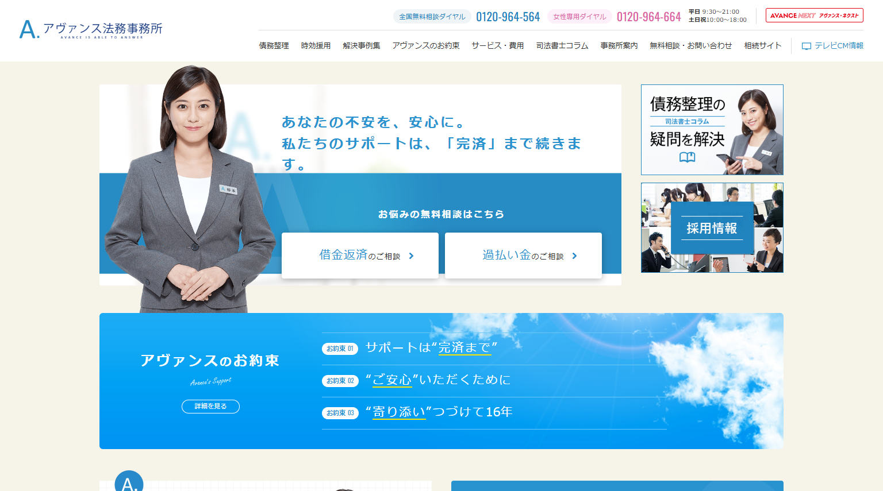Call the 0120-964-564 consultation number
This screenshot has height=491, width=883.
tap(508, 17)
